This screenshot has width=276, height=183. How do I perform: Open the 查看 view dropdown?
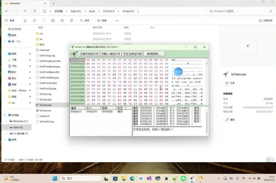(103, 21)
